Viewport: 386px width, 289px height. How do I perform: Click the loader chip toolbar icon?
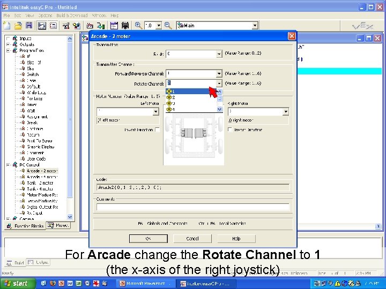tap(125, 25)
